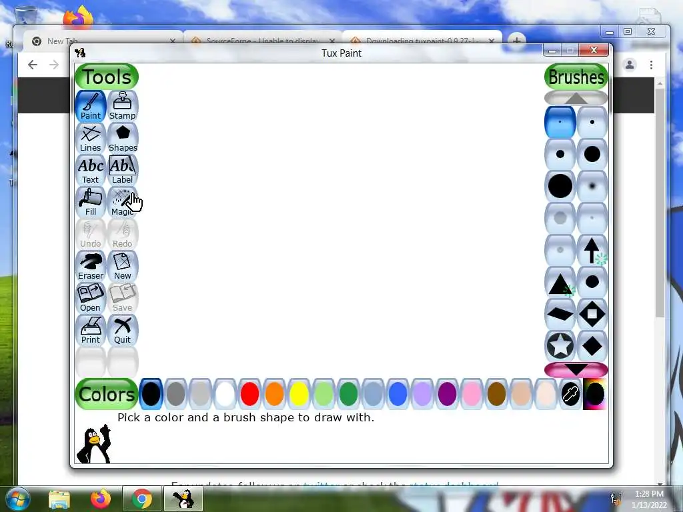
Task: Open File Explorer from the taskbar
Action: click(59, 499)
